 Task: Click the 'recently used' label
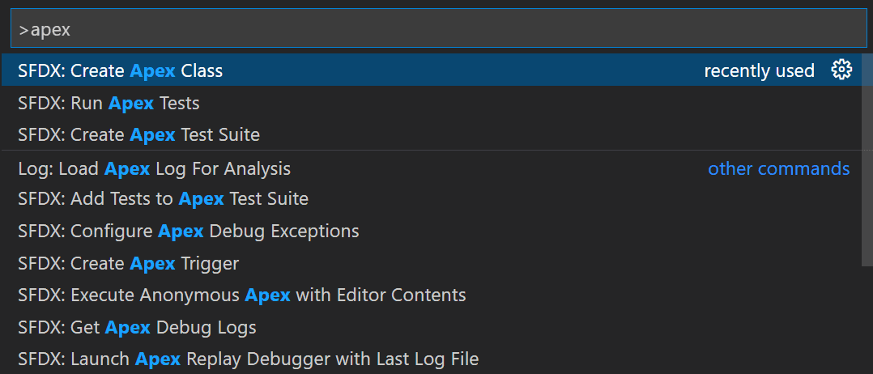759,70
